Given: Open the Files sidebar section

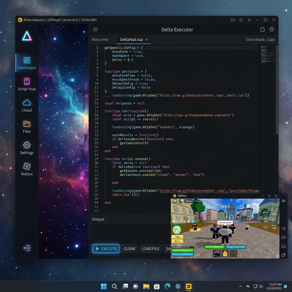Looking at the screenshot, I should [27, 127].
